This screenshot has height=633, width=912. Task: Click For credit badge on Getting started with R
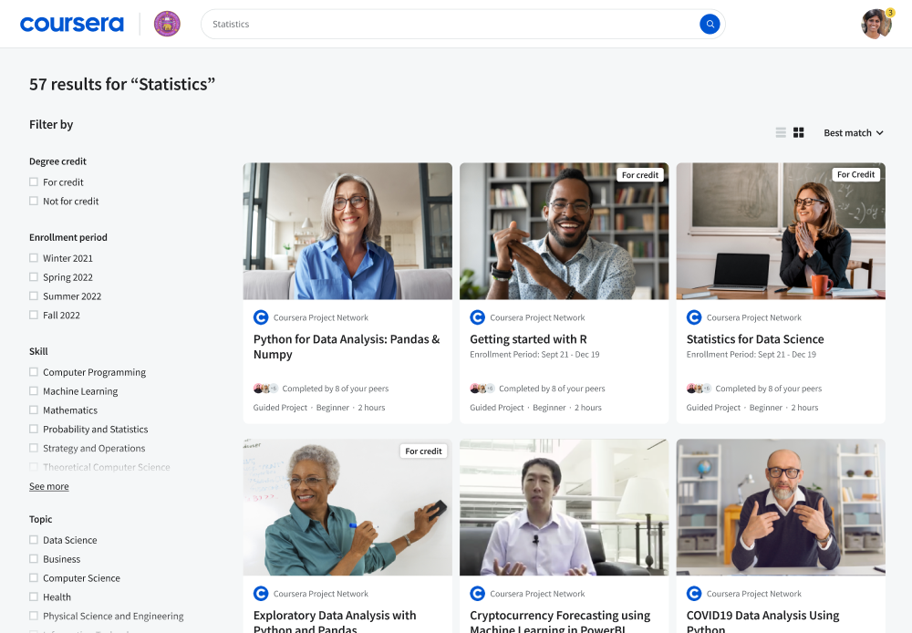click(x=640, y=174)
